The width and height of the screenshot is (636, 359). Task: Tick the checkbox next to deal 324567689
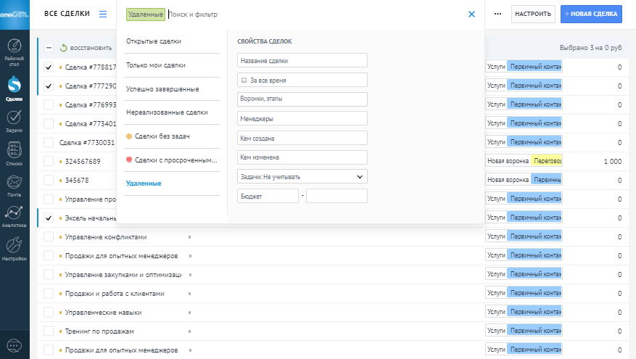[49, 161]
